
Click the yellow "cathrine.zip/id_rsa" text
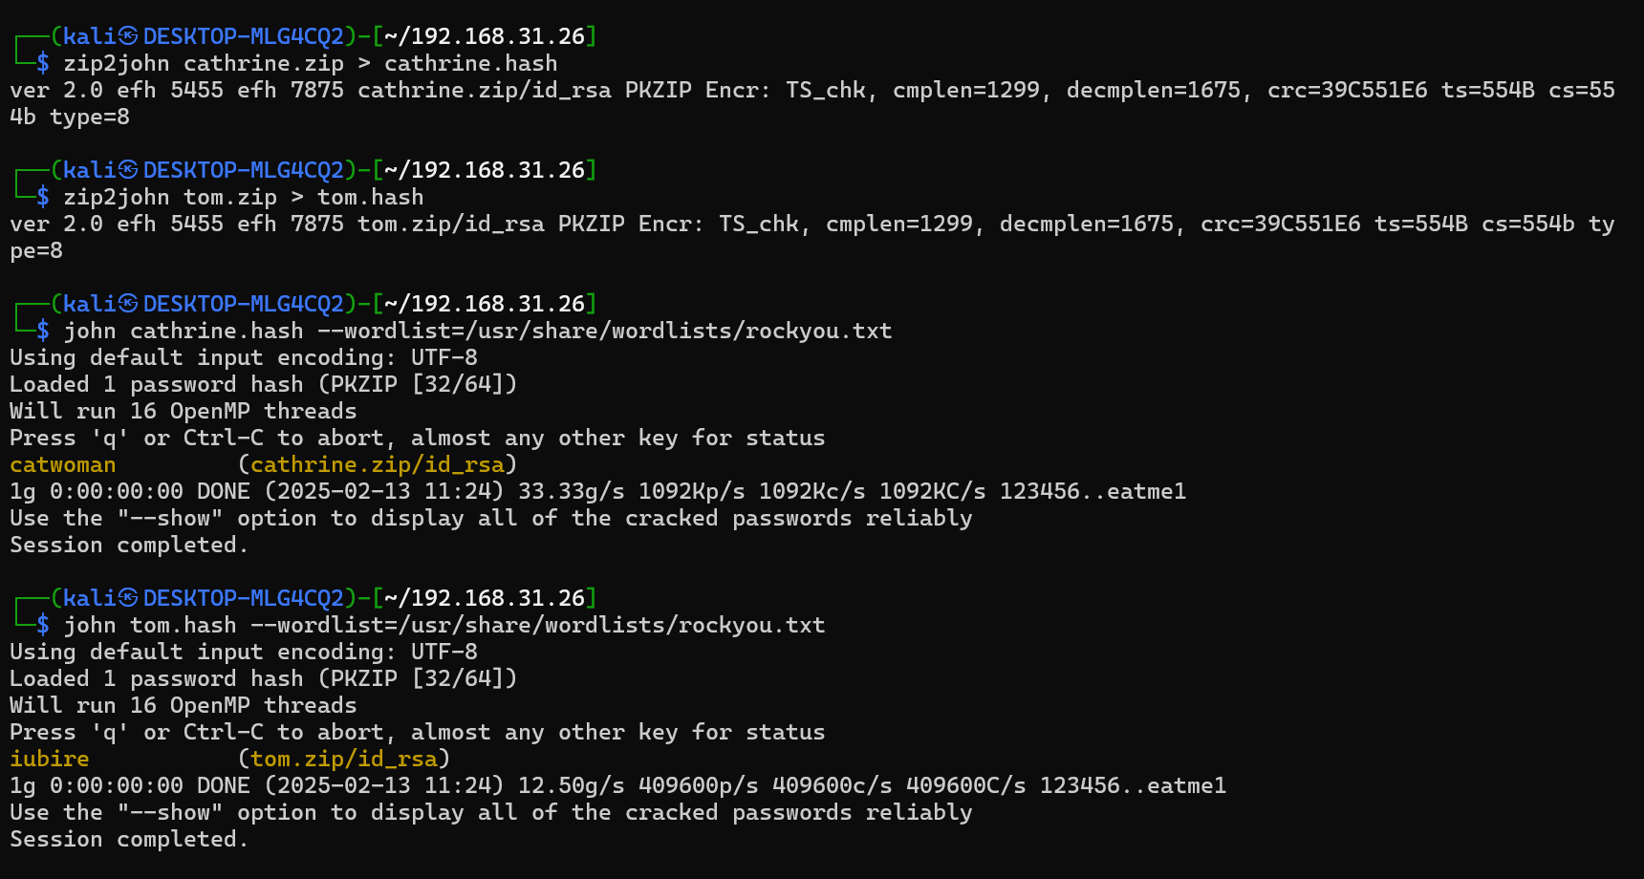[x=378, y=464]
